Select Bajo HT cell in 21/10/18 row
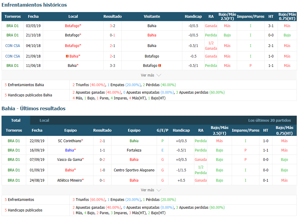 tap(287, 35)
